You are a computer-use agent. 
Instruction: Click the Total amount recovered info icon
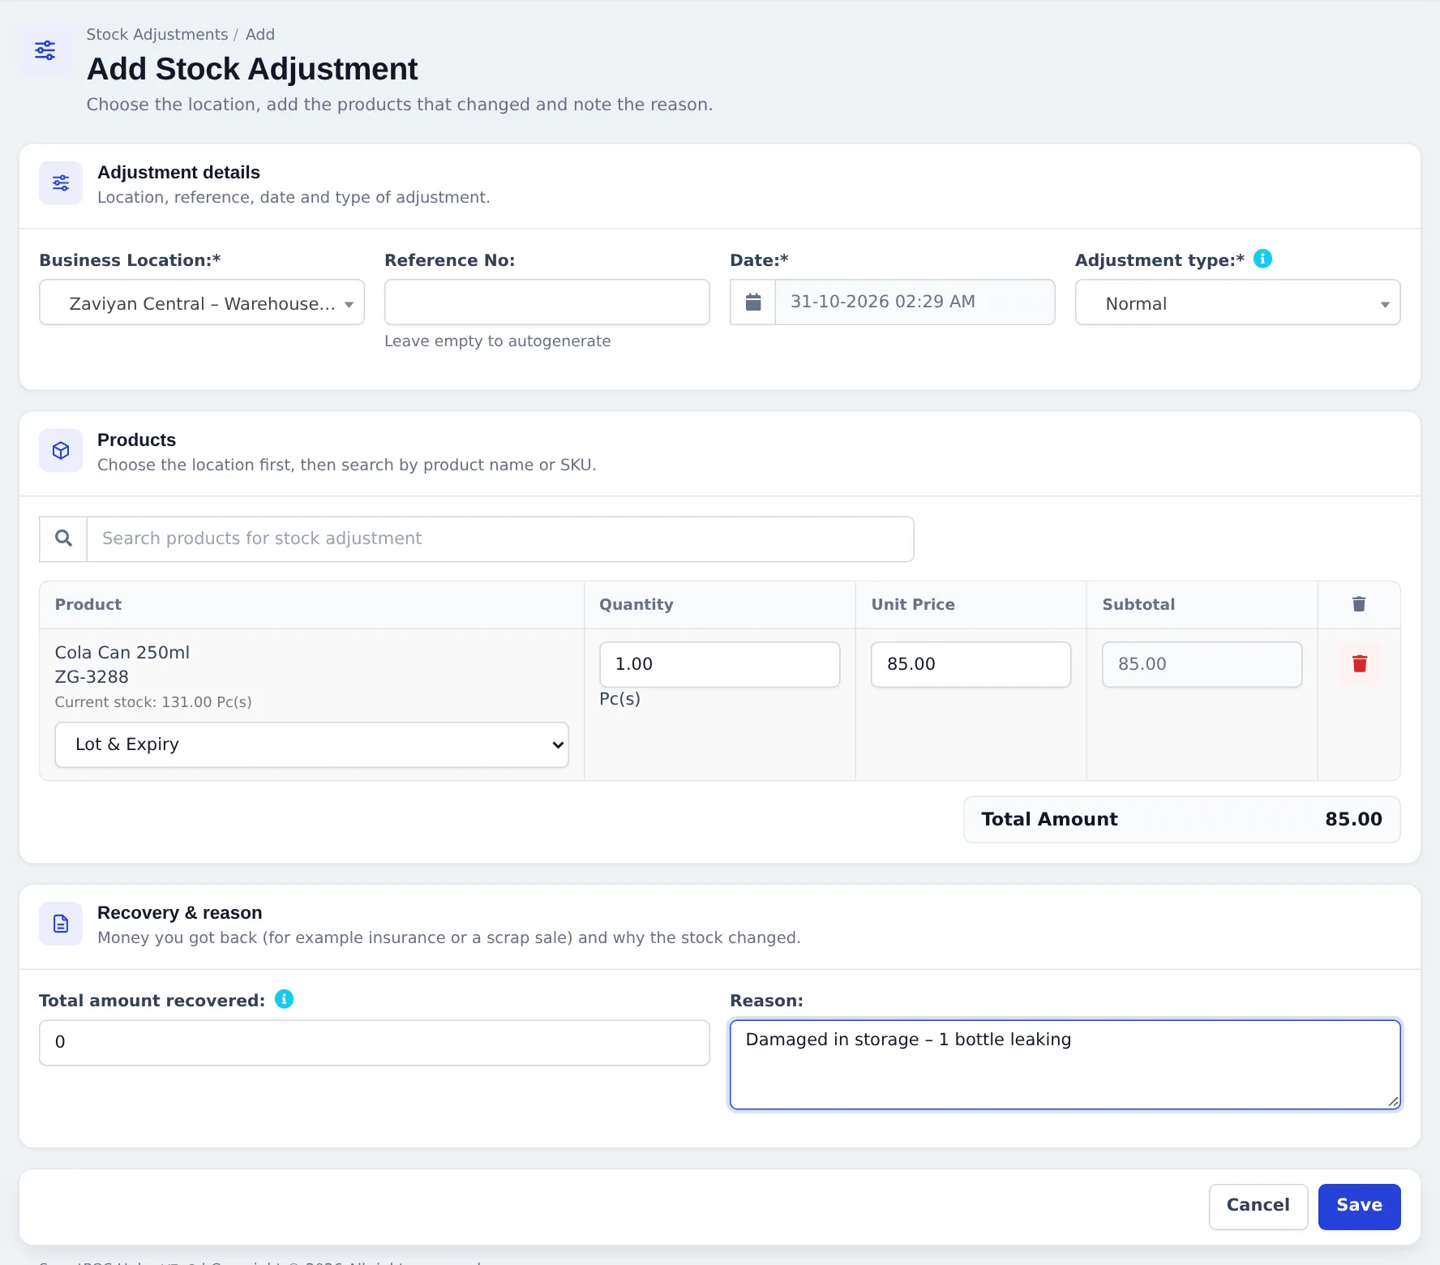click(x=284, y=999)
